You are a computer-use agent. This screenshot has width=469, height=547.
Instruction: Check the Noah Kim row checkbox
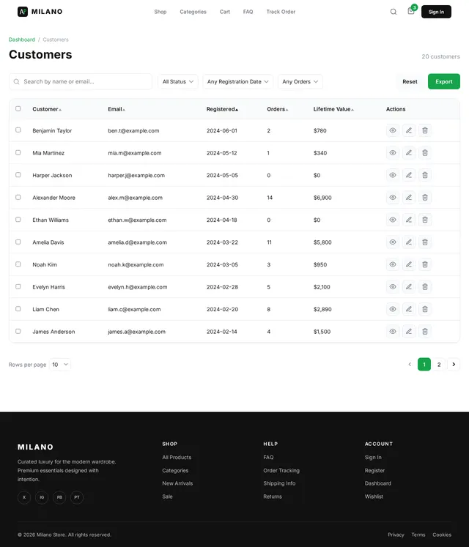[18, 264]
